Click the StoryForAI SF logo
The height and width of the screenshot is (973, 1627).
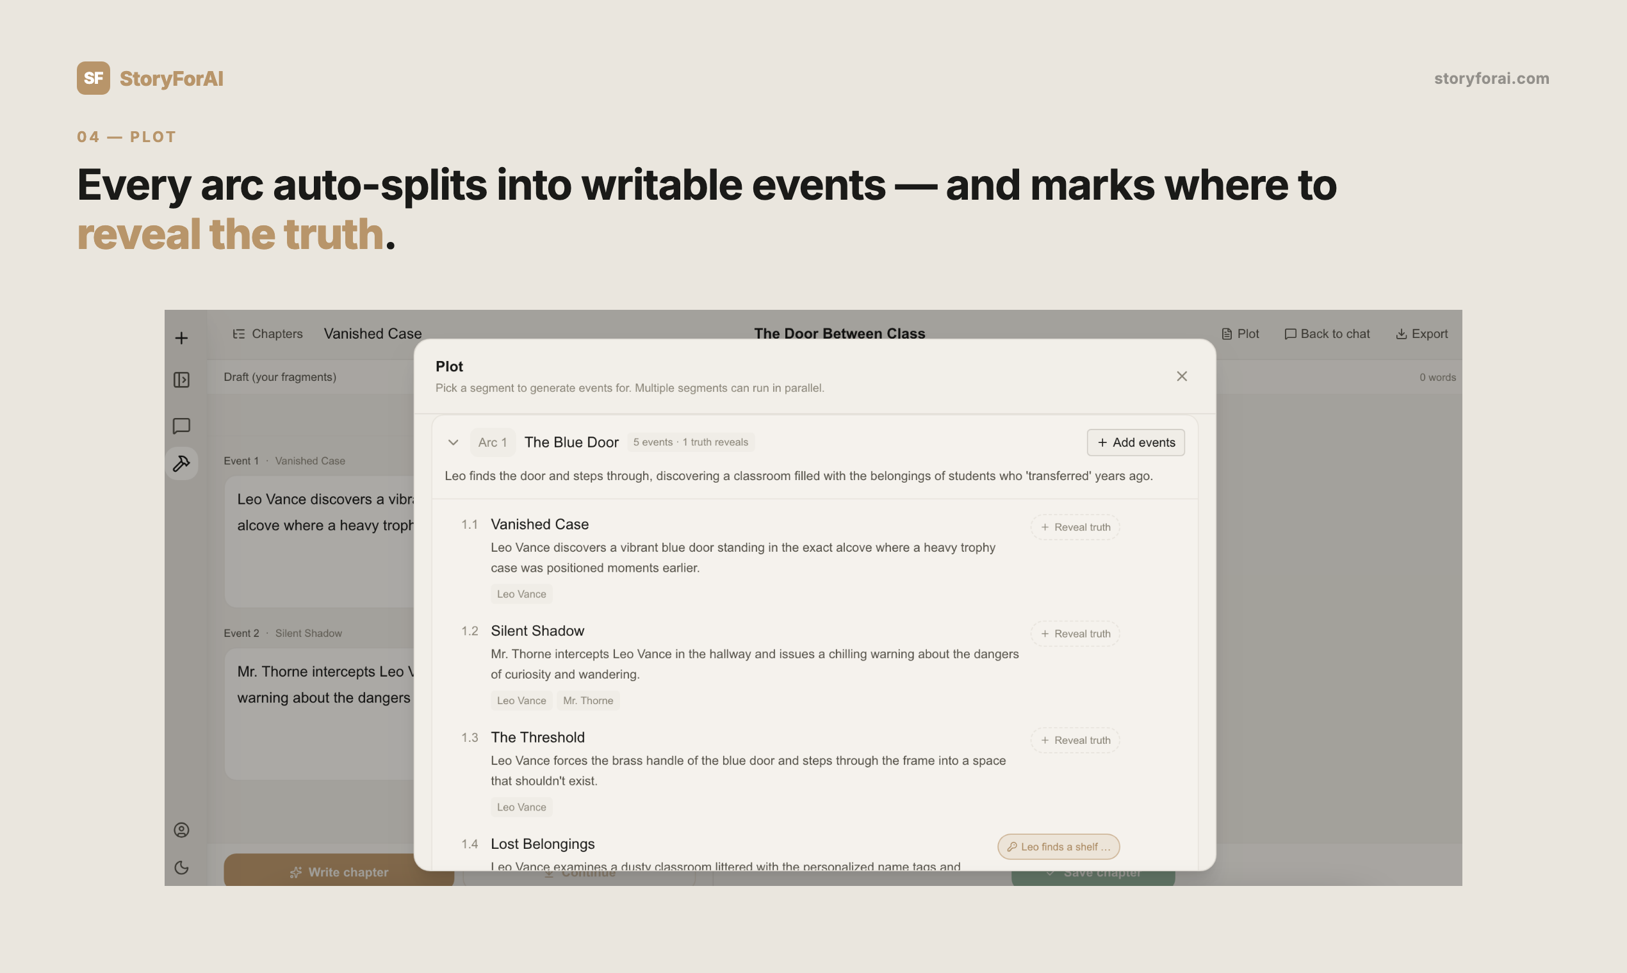[93, 78]
